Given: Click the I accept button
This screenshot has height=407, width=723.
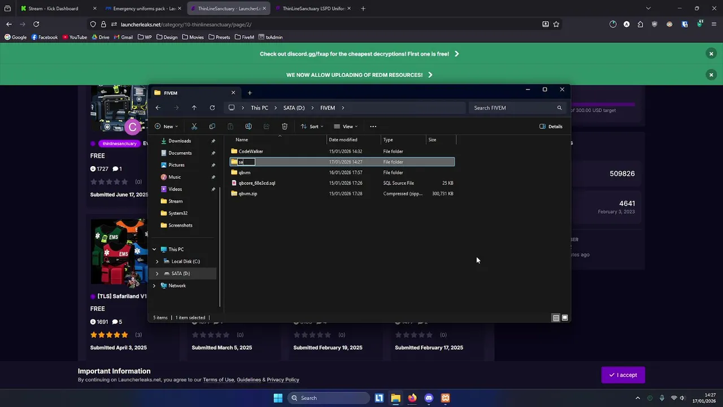Looking at the screenshot, I should tap(623, 375).
